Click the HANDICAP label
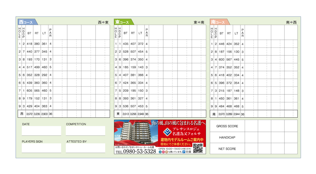The height and width of the screenshot is (174, 316). click(x=227, y=138)
